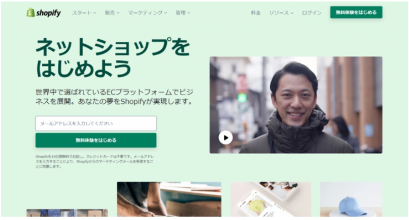Click green 無料体験をはじめる button below email field
409x220 pixels.
(96, 140)
